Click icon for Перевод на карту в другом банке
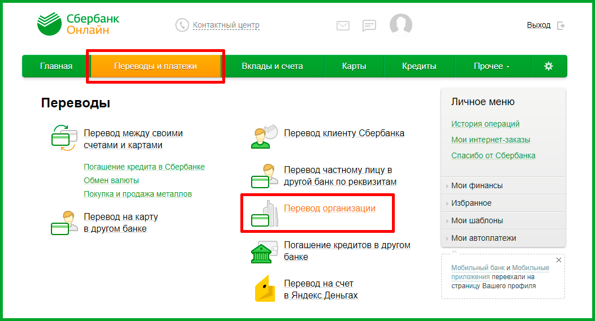Viewport: 595px width, 321px height. tap(64, 223)
